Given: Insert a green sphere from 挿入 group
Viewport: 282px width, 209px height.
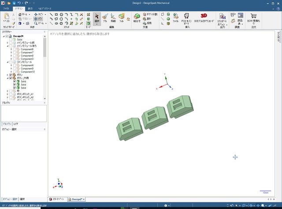Looking at the screenshot, I should click(168, 19).
